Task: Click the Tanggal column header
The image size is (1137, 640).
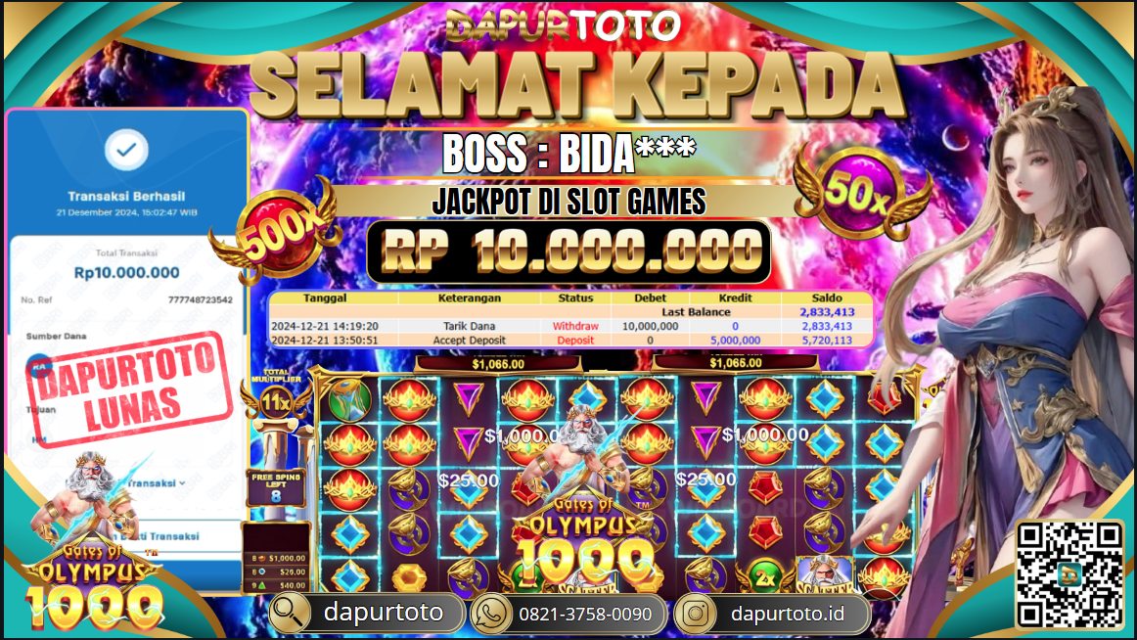Action: (325, 297)
